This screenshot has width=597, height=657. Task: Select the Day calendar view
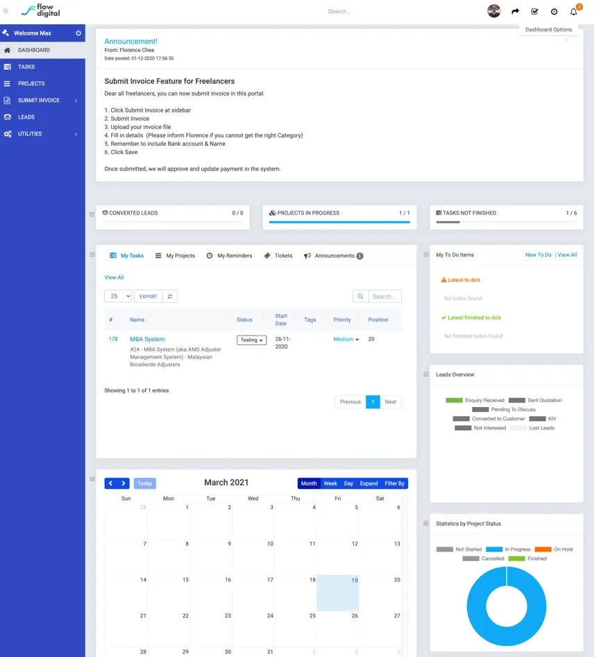click(348, 483)
